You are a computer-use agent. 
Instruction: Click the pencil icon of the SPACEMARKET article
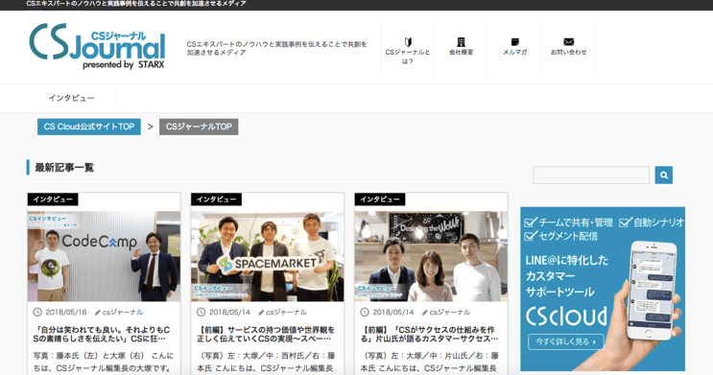(x=261, y=313)
